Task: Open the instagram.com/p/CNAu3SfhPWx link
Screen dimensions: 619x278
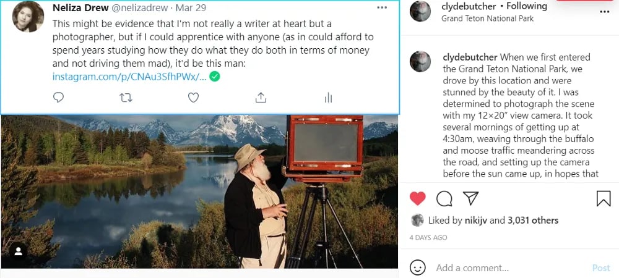Action: 129,77
